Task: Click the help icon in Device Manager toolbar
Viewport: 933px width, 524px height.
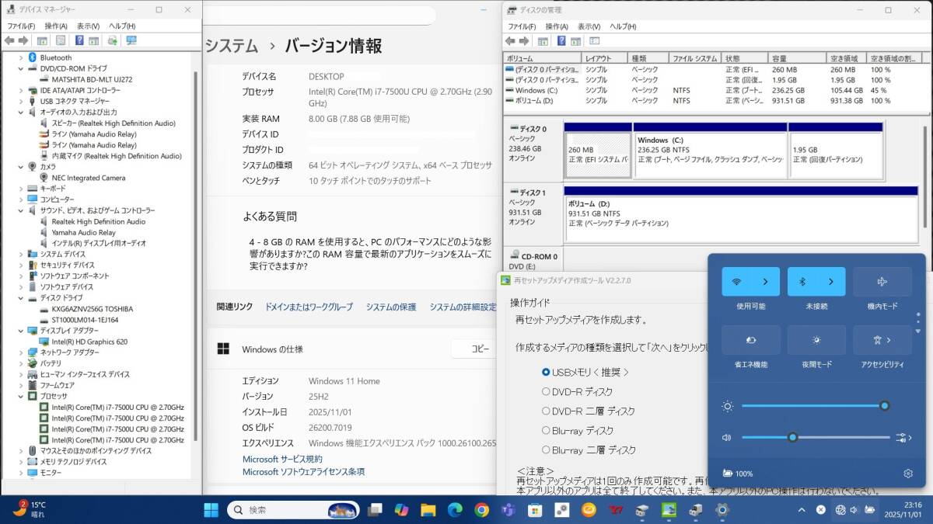Action: [79, 40]
